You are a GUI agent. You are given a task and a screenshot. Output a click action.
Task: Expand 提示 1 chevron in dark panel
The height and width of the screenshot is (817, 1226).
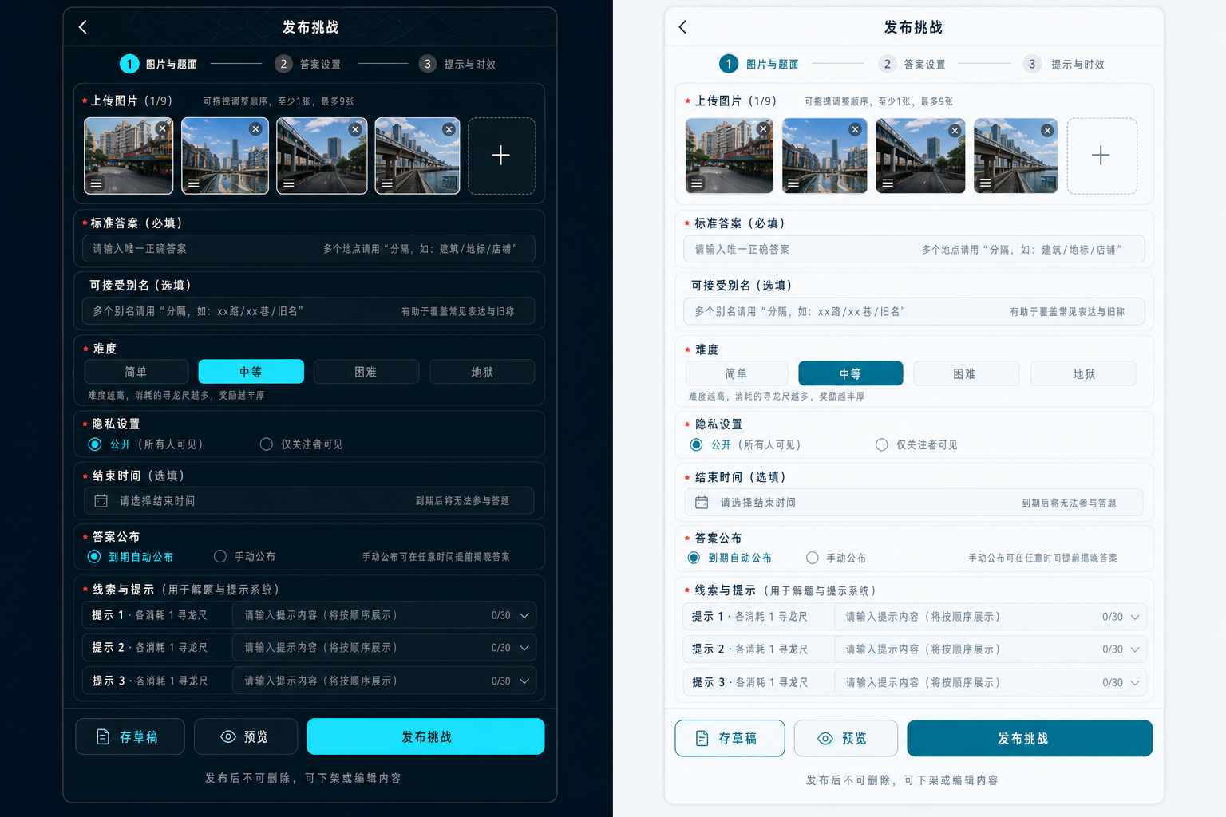tap(524, 616)
